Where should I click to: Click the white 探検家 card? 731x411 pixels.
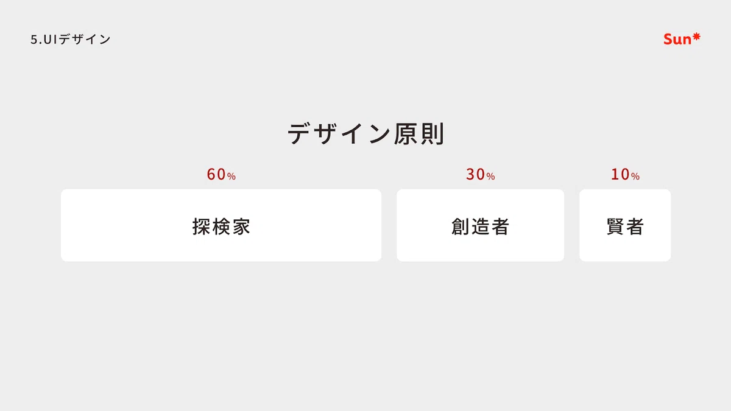coord(221,225)
